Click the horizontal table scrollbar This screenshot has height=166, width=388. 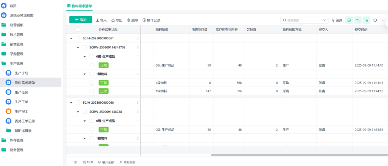[x=299, y=155]
